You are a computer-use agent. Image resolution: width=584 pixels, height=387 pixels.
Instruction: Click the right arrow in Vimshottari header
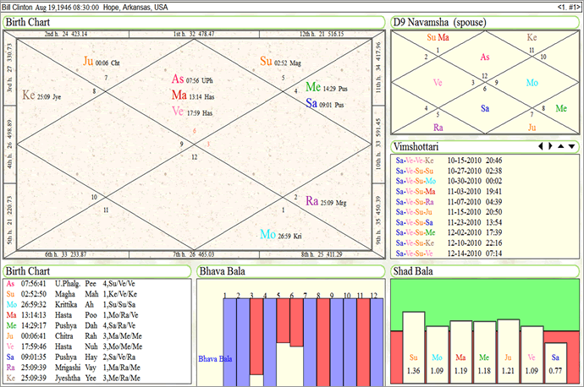point(552,147)
